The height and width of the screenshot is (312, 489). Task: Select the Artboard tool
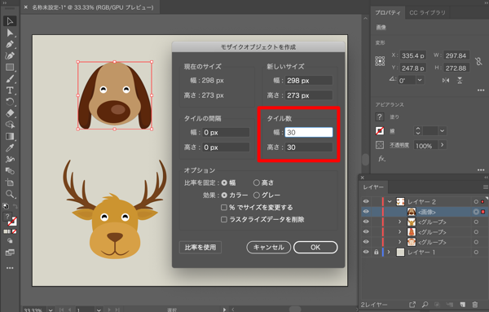[x=10, y=182]
